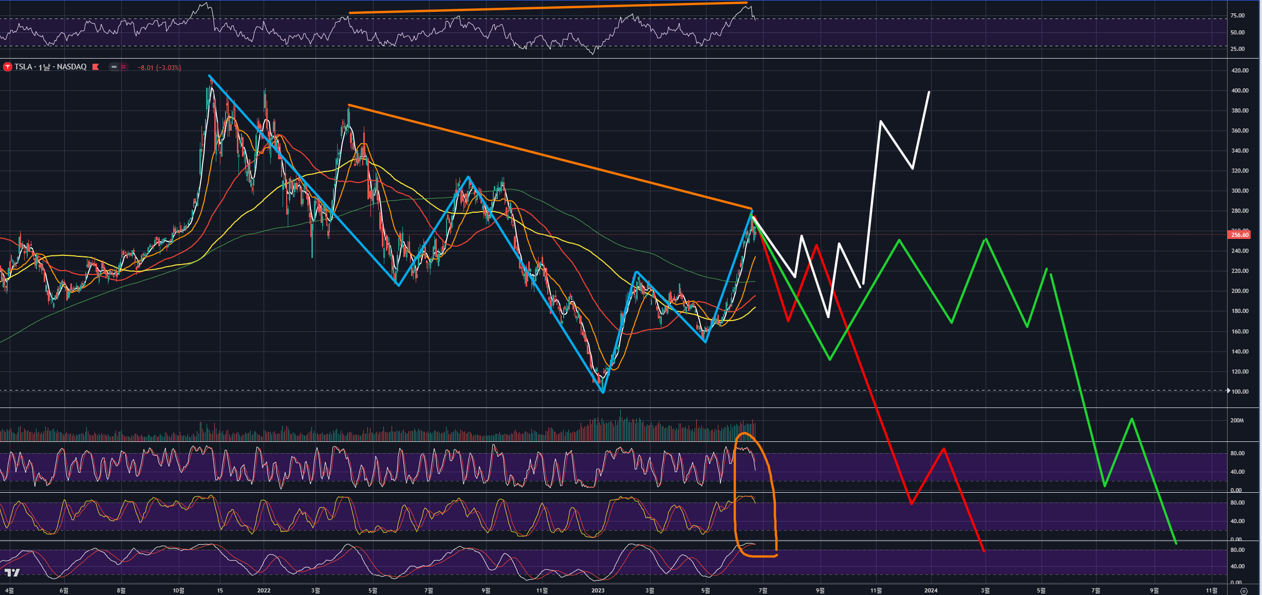The height and width of the screenshot is (595, 1262).
Task: Click the 256.60 current price label
Action: pyautogui.click(x=1239, y=235)
